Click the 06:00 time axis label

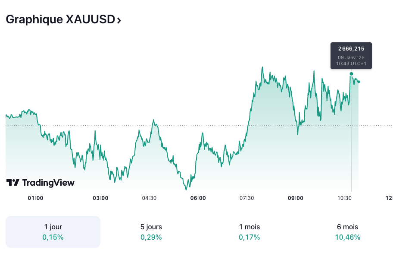coord(198,198)
